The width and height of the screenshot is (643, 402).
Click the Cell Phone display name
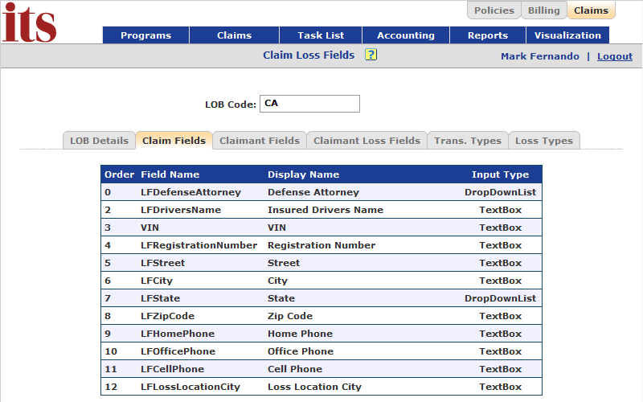pyautogui.click(x=295, y=369)
